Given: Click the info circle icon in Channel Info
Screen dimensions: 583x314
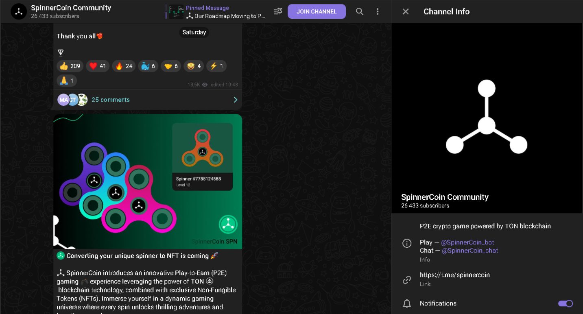Looking at the screenshot, I should pyautogui.click(x=406, y=243).
